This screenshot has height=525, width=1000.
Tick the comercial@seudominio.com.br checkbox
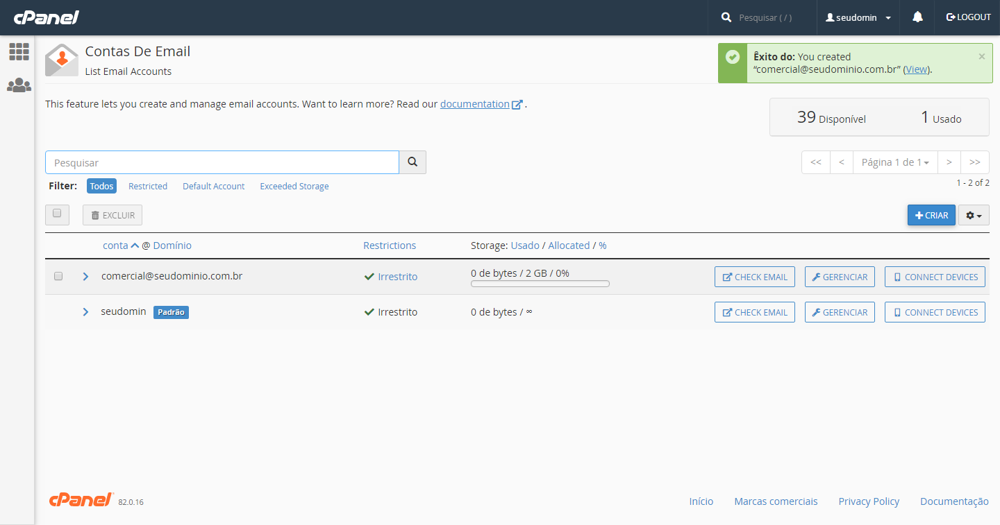tap(58, 276)
